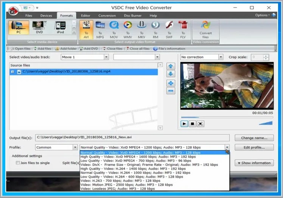283x198 pixels.
Task: Select Motion JPEG 2500 kbps option
Action: tap(154, 185)
